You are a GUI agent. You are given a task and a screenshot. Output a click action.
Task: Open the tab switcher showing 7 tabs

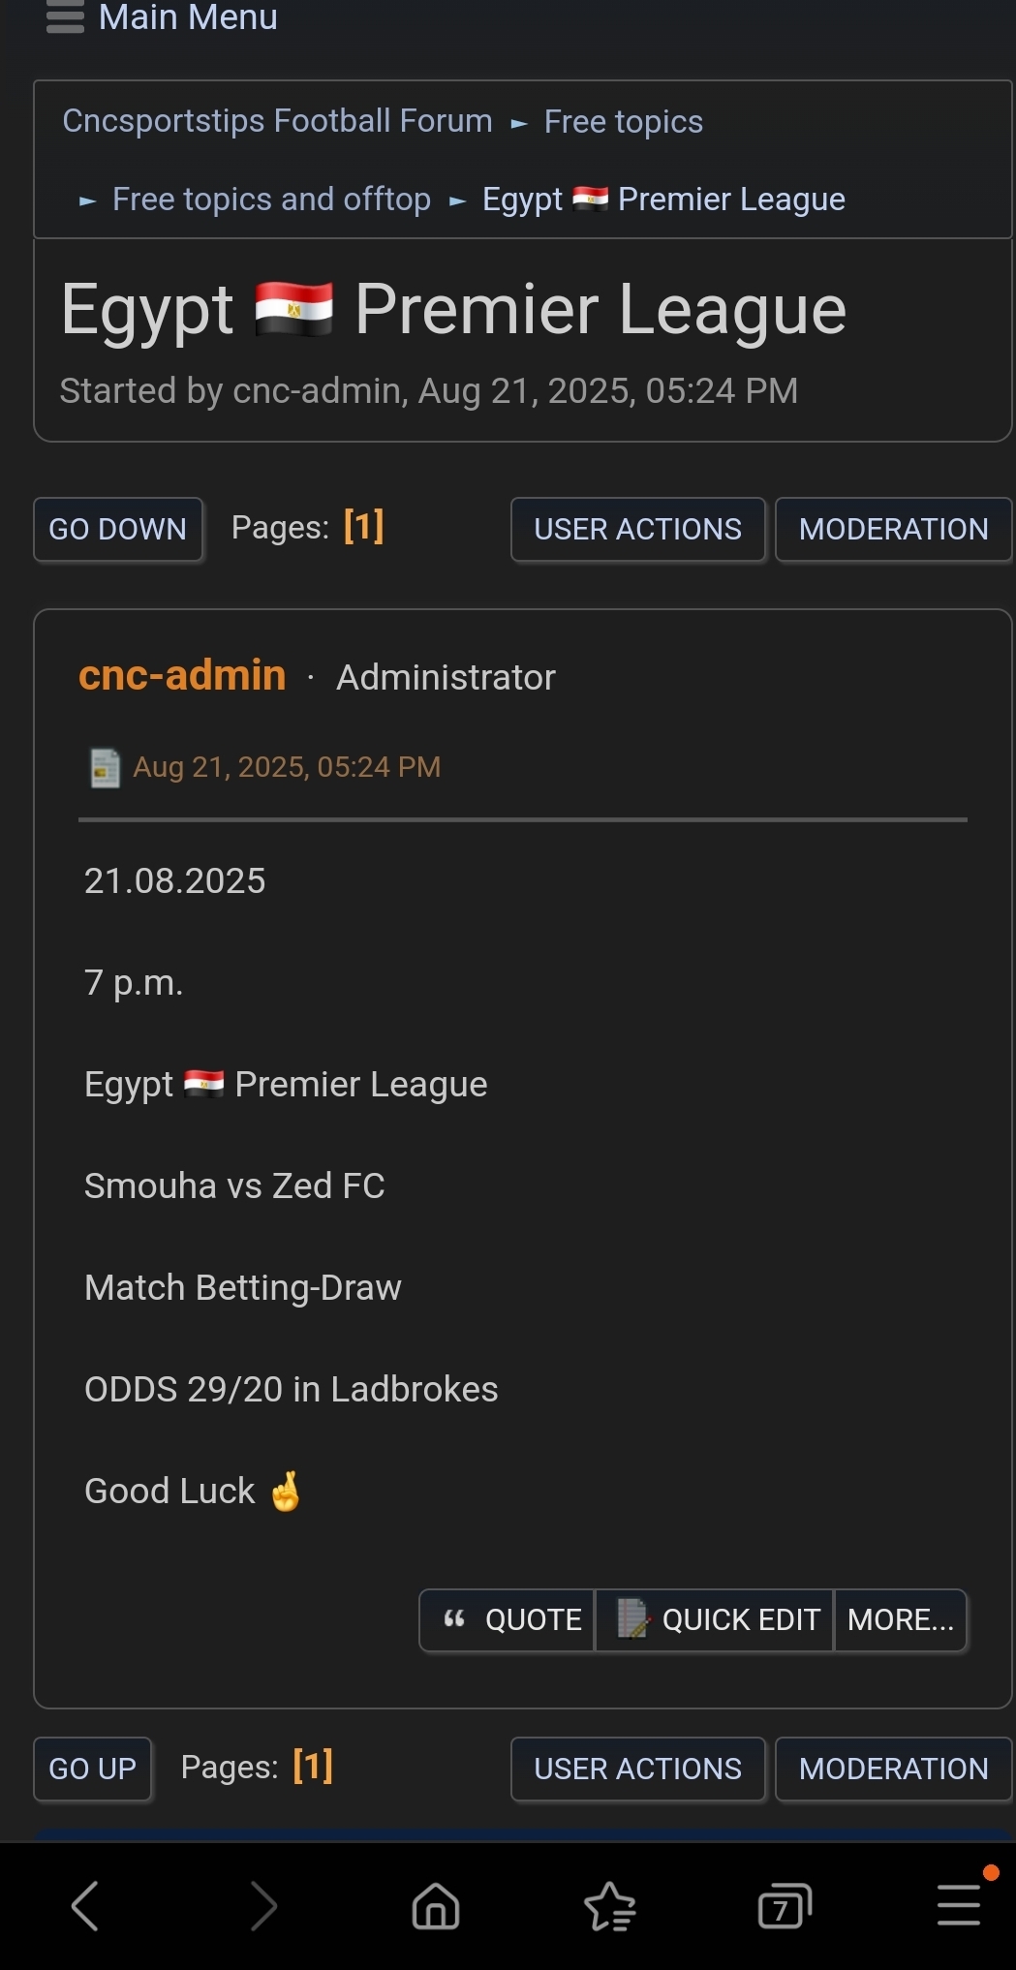(x=784, y=1906)
